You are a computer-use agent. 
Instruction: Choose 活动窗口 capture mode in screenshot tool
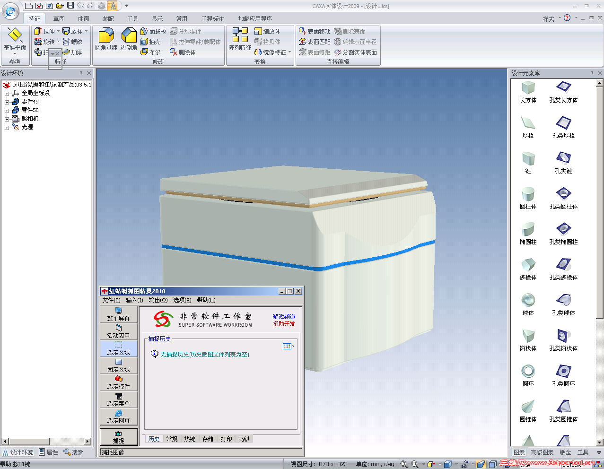pos(118,331)
